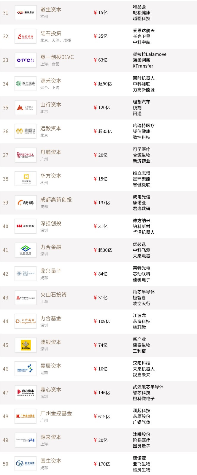This screenshot has width=197, height=475.
Task: Select portfolio company 理想汽车
Action: coord(142,102)
